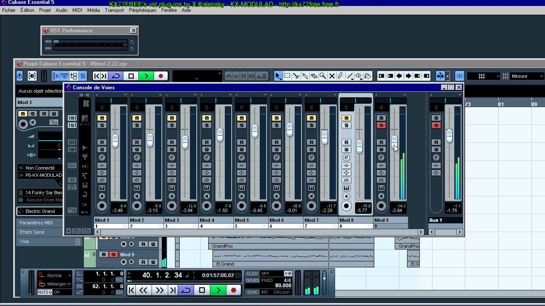Enable Read automation on Mod 3 channel
The image size is (545, 306).
(x=172, y=142)
